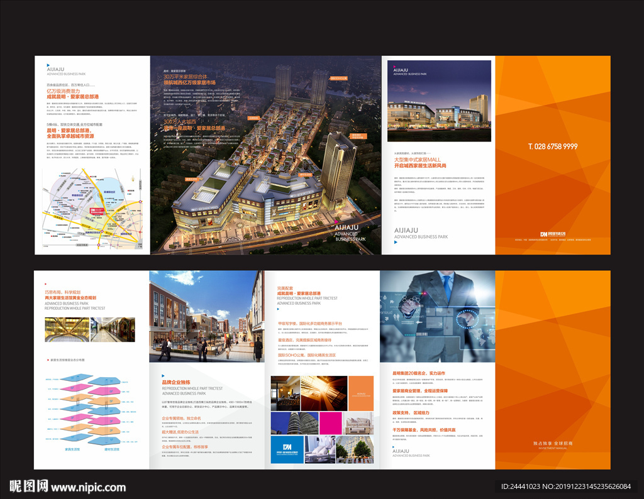Click the 建材生活馆 label under the floor diagram
The width and height of the screenshot is (644, 499).
pos(112,449)
